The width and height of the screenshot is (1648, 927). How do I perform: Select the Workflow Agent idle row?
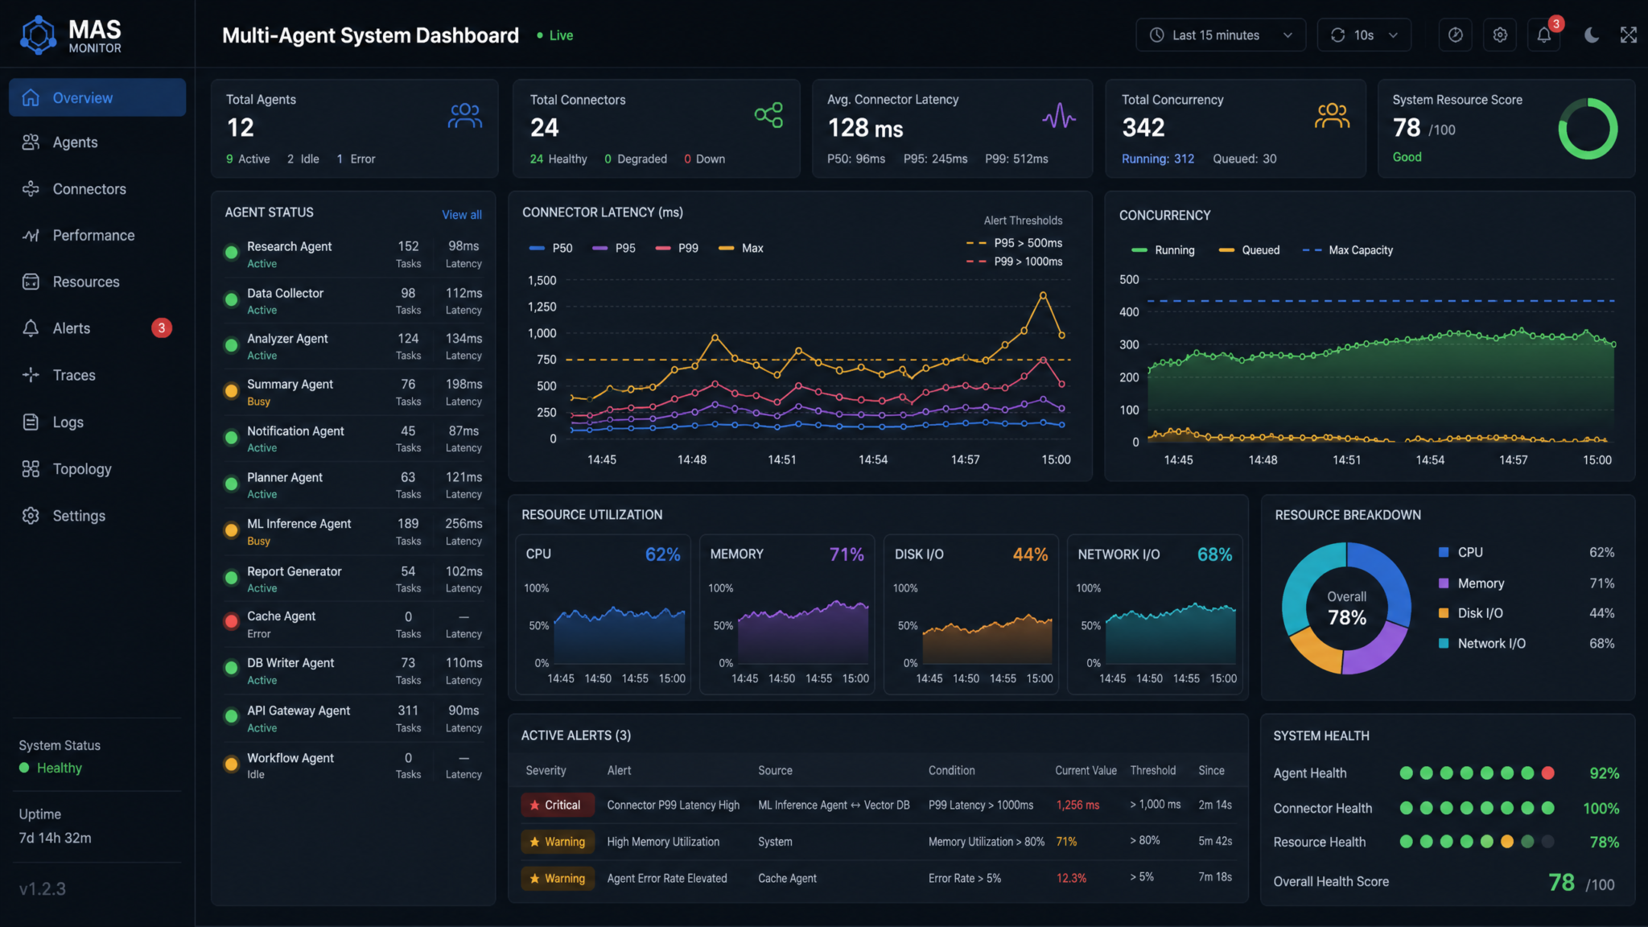click(353, 765)
